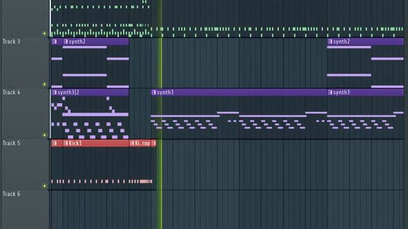
Task: Open the Ki..rop clip menu icon
Action: [132, 143]
